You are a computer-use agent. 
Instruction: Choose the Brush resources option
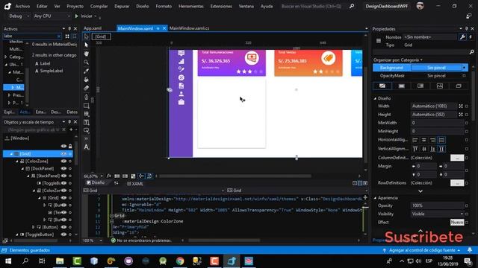pos(459,86)
